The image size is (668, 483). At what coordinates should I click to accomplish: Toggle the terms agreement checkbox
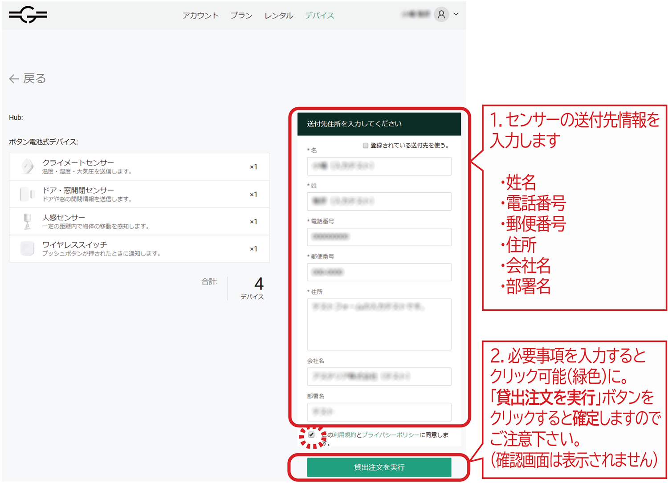coord(311,435)
